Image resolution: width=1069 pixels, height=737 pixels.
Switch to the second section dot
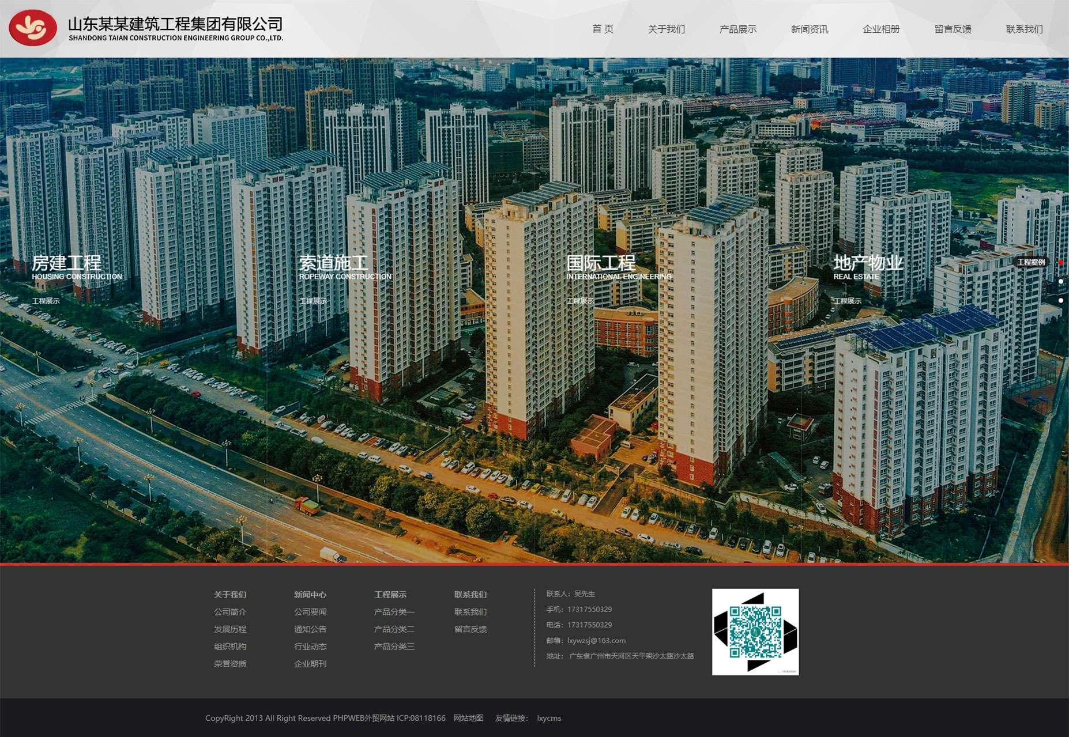[1060, 281]
